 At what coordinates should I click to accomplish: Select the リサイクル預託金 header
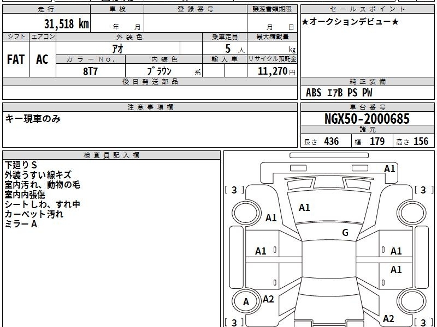coord(272,59)
